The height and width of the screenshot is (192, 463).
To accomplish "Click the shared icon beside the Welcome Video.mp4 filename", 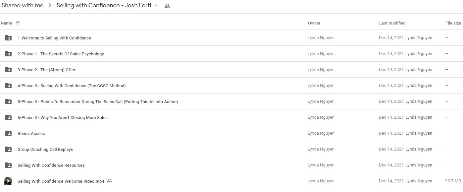I will (110, 181).
